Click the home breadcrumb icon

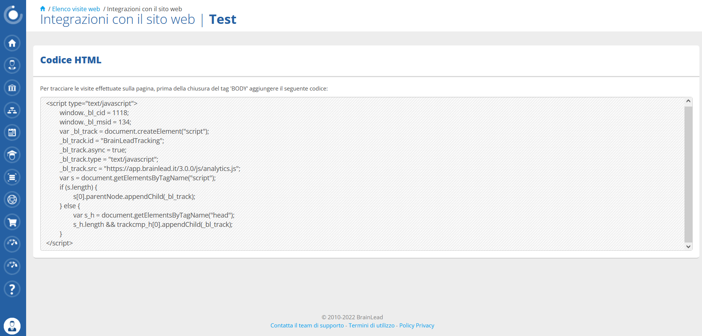pyautogui.click(x=43, y=9)
